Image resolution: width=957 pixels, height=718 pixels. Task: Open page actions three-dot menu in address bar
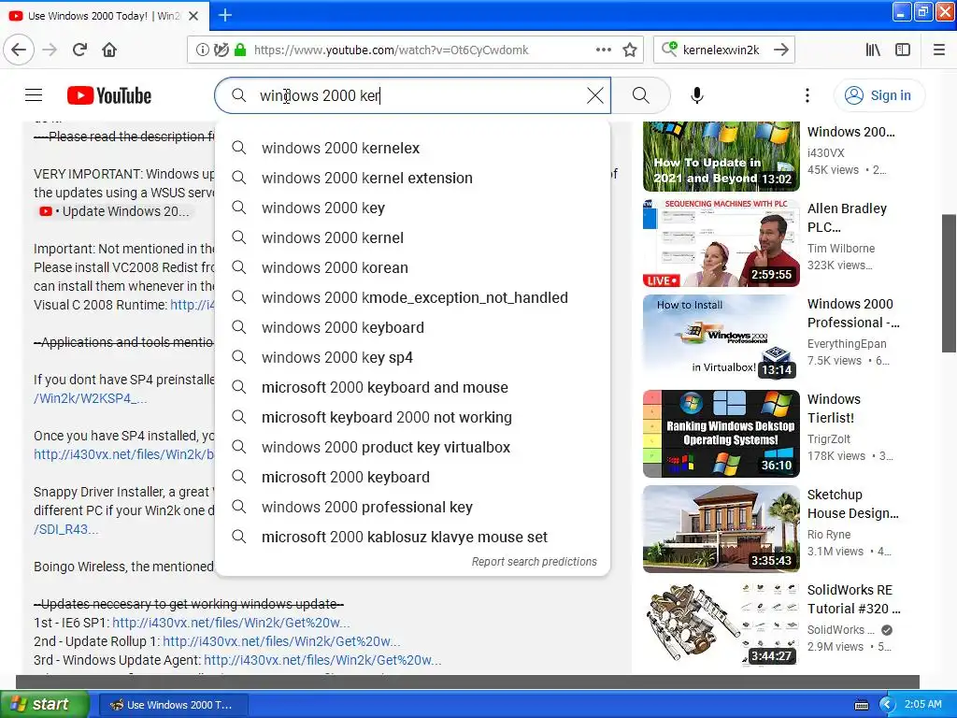(x=603, y=50)
